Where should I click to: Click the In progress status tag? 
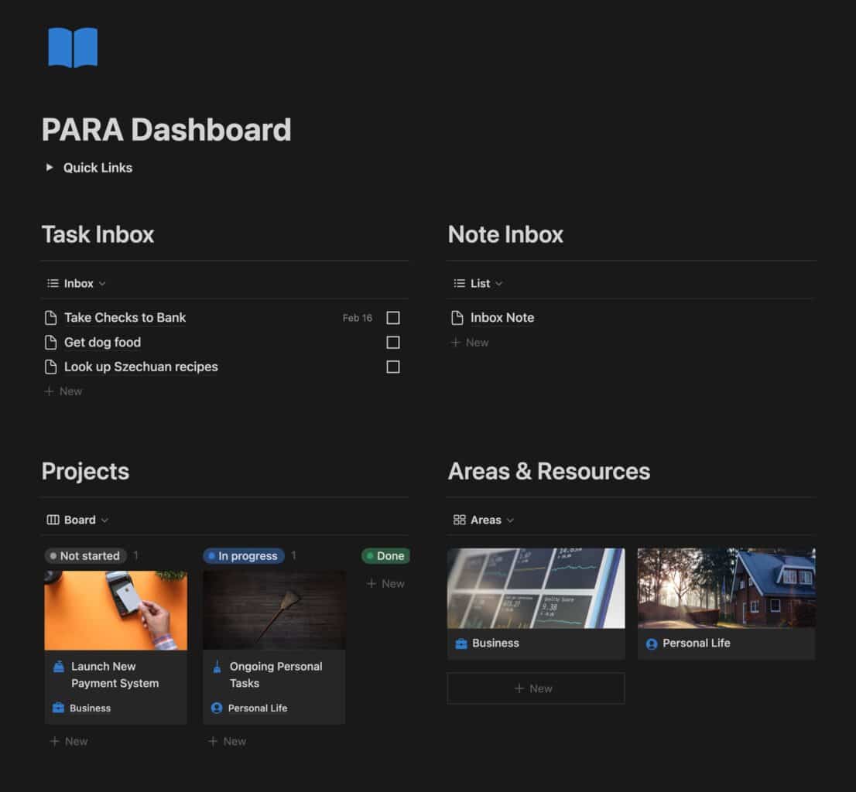click(244, 556)
